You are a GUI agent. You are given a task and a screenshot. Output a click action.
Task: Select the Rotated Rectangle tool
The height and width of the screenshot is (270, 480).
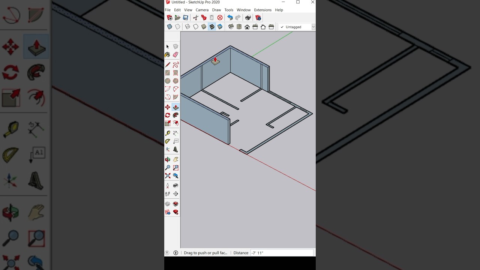(175, 73)
